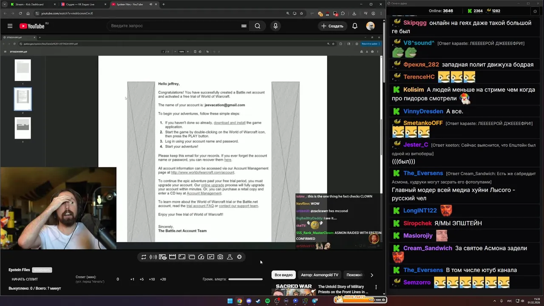The image size is (544, 306).
Task: Expand Chrome tab search dropdown
Action: (x=4, y=4)
